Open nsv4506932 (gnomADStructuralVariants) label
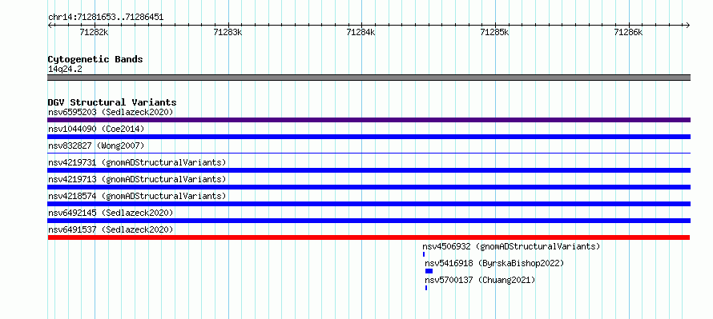The image size is (713, 319). 511,246
